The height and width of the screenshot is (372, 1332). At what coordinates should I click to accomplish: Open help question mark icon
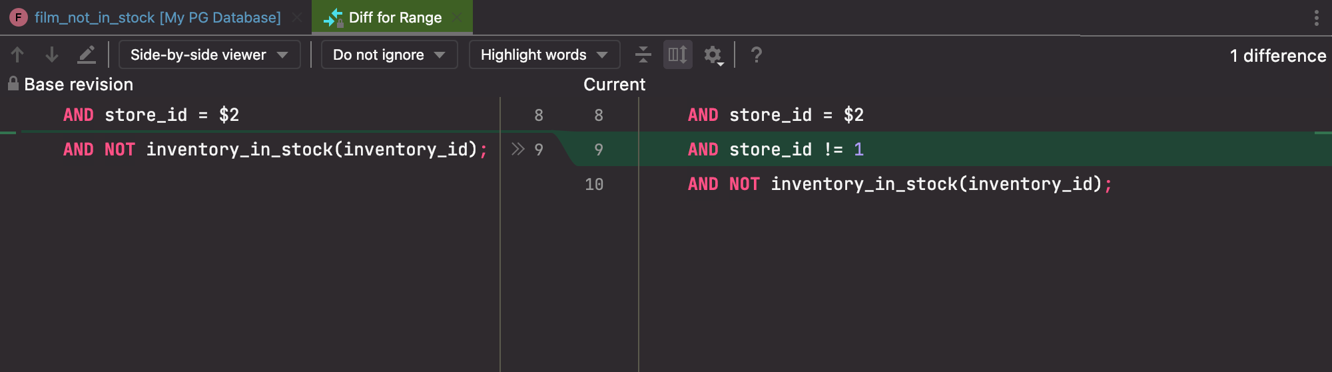[756, 54]
